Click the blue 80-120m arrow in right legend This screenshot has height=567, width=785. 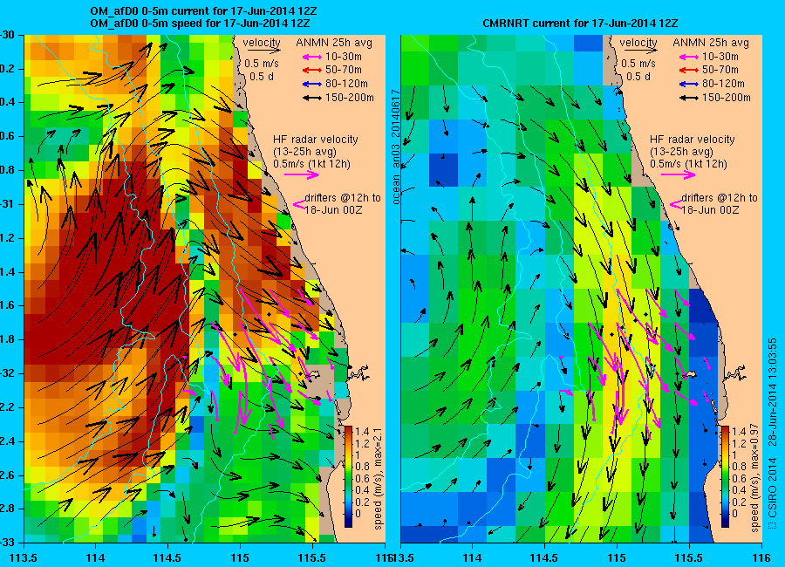tap(689, 84)
